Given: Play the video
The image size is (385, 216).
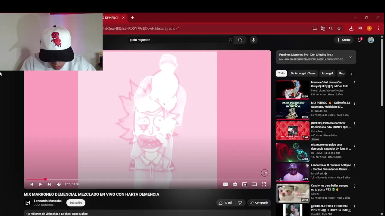Looking at the screenshot, I should pos(40,184).
